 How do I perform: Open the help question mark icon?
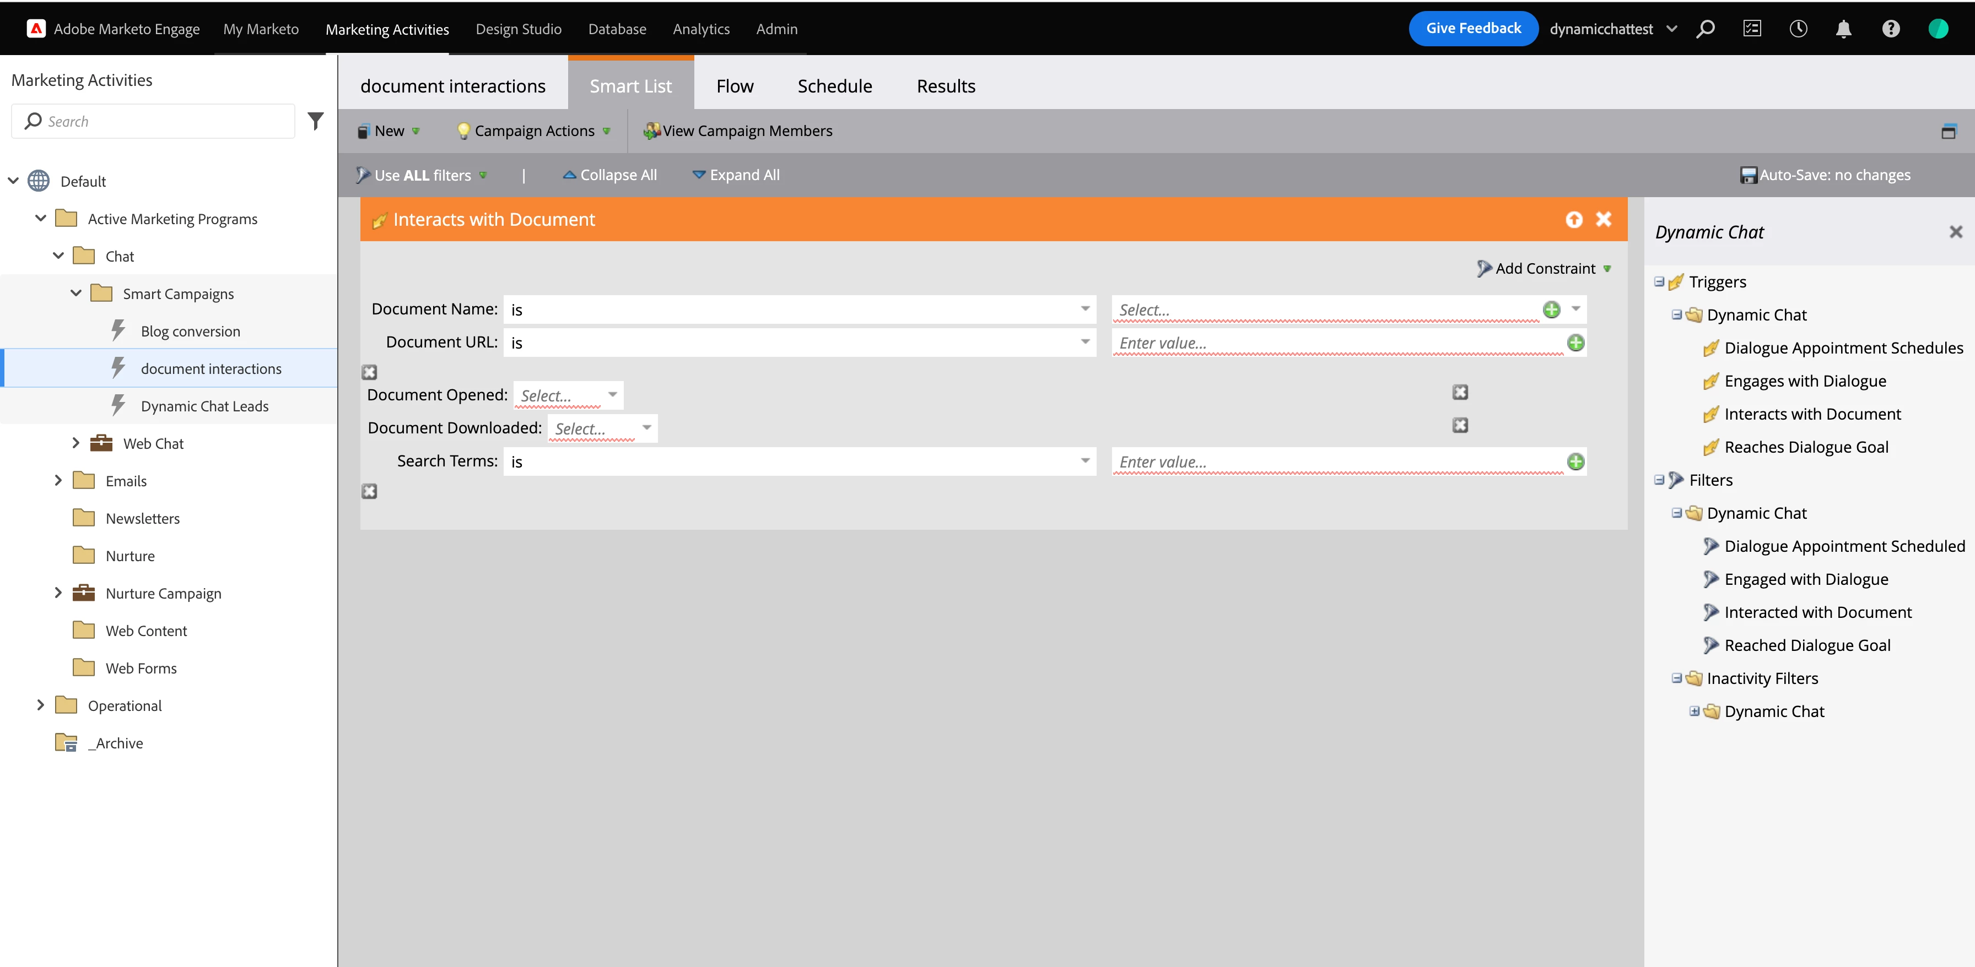1891,29
